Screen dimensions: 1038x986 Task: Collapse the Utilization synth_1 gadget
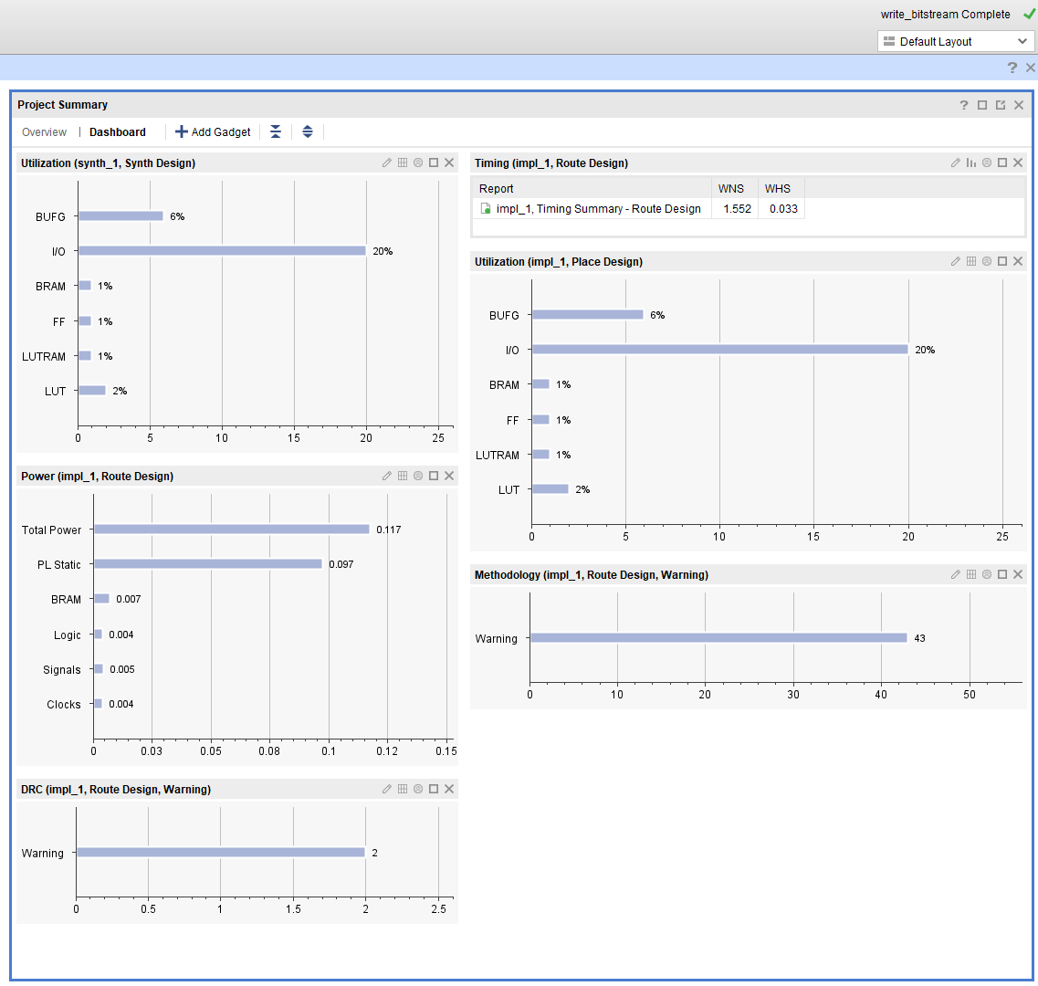click(x=418, y=163)
